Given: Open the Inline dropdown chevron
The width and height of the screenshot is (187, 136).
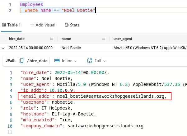Looking at the screenshot, I should pyautogui.click(x=76, y=61).
